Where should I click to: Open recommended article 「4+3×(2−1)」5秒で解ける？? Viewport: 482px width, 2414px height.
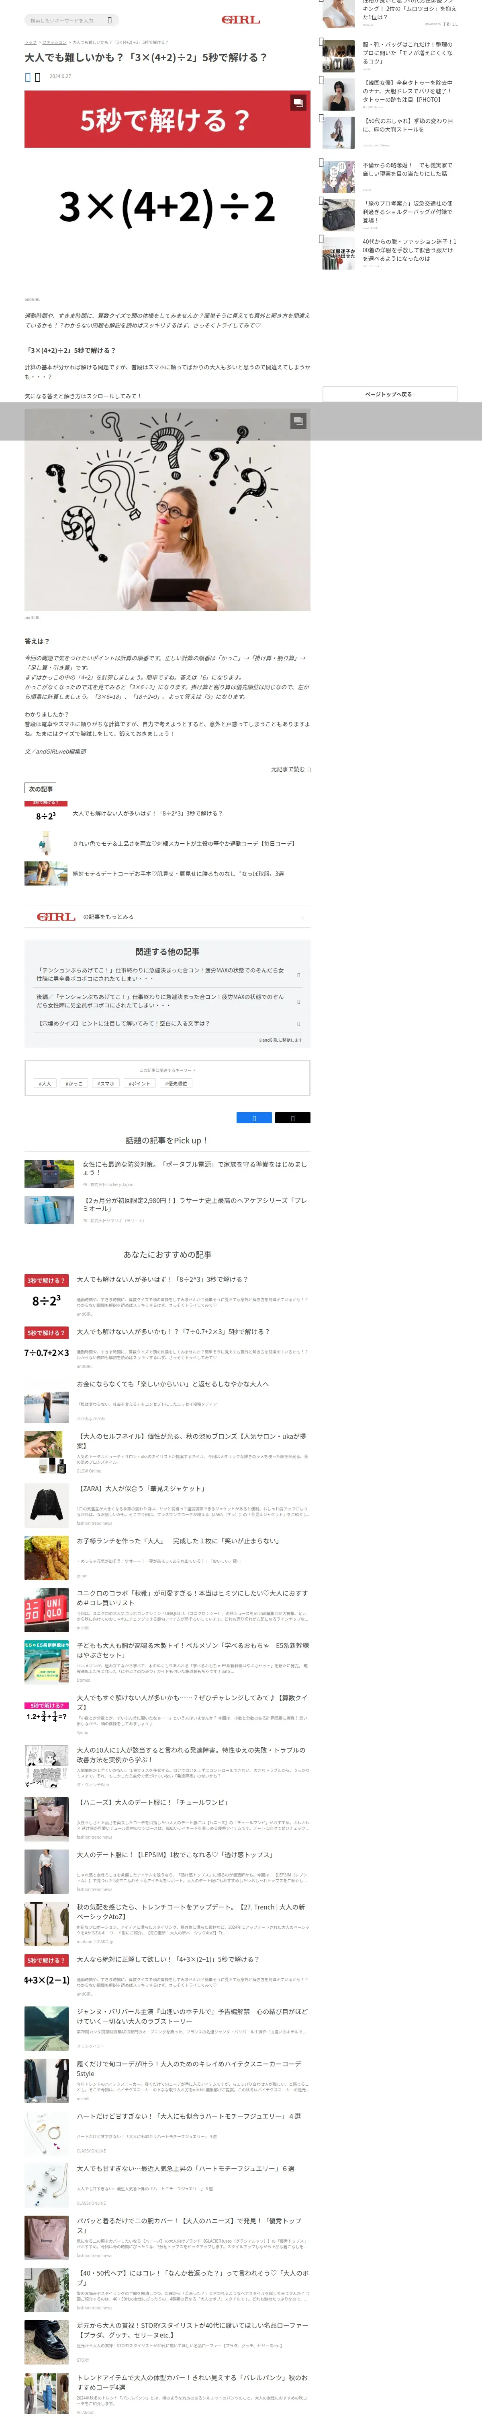pyautogui.click(x=167, y=1959)
